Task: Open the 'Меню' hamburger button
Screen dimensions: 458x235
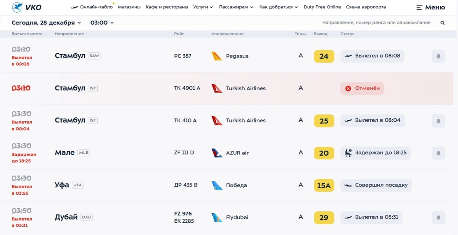Action: [x=431, y=8]
